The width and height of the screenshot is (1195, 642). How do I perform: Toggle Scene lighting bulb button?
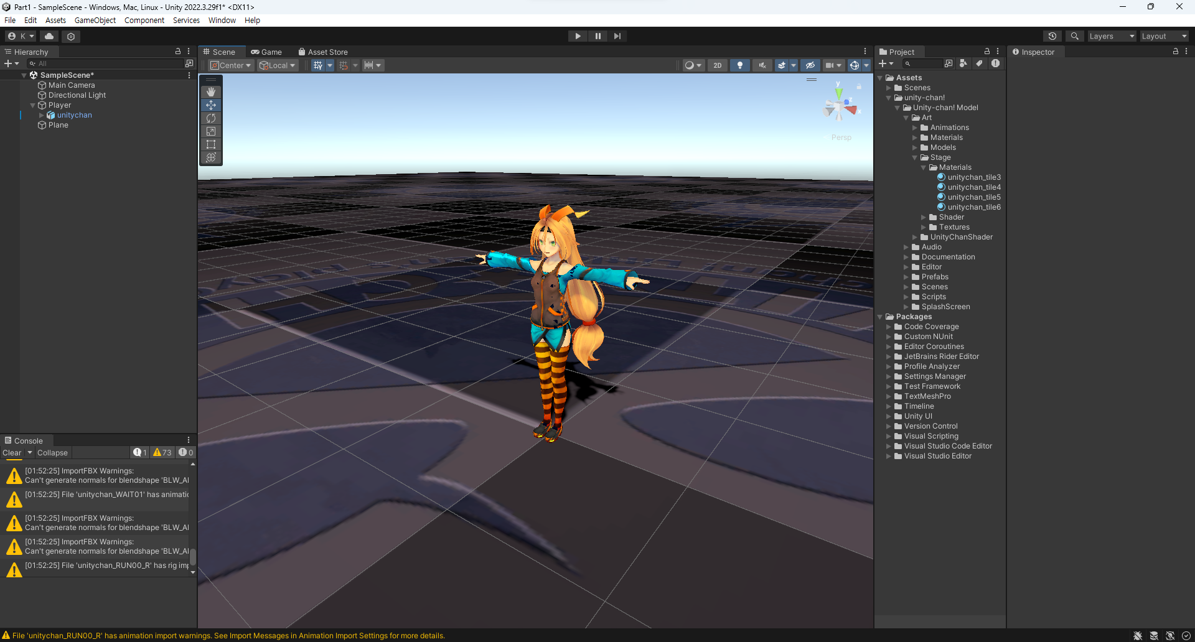tap(740, 65)
